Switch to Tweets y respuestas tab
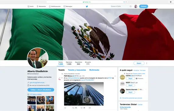The image size is (174, 111). pos(77,70)
